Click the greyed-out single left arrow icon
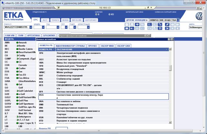Image resolution: width=207 pixels, height=134 pixels. click(178, 28)
